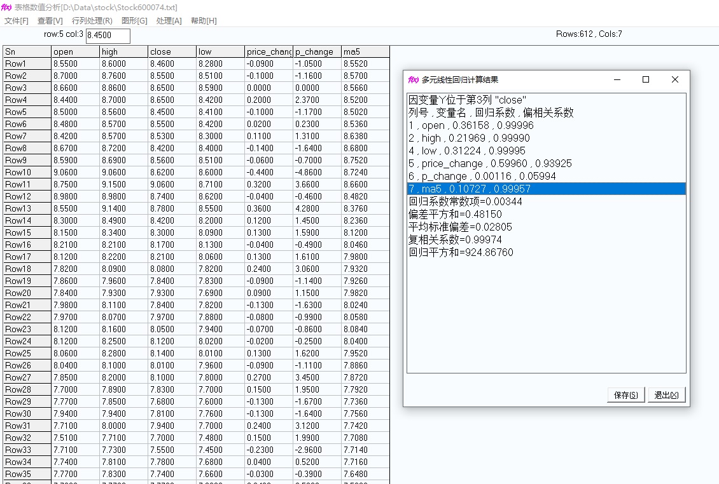
Task: Select the 'high' column header
Action: click(124, 51)
